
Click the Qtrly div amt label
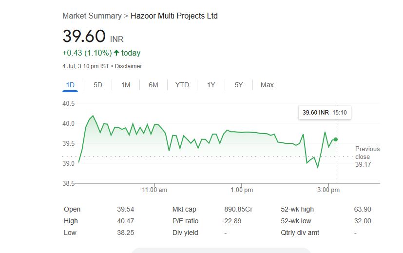coord(300,233)
